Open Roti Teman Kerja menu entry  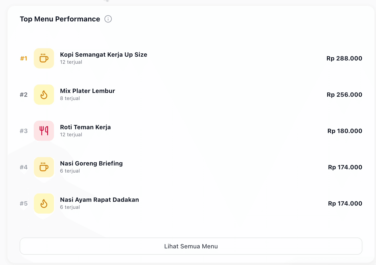click(85, 127)
